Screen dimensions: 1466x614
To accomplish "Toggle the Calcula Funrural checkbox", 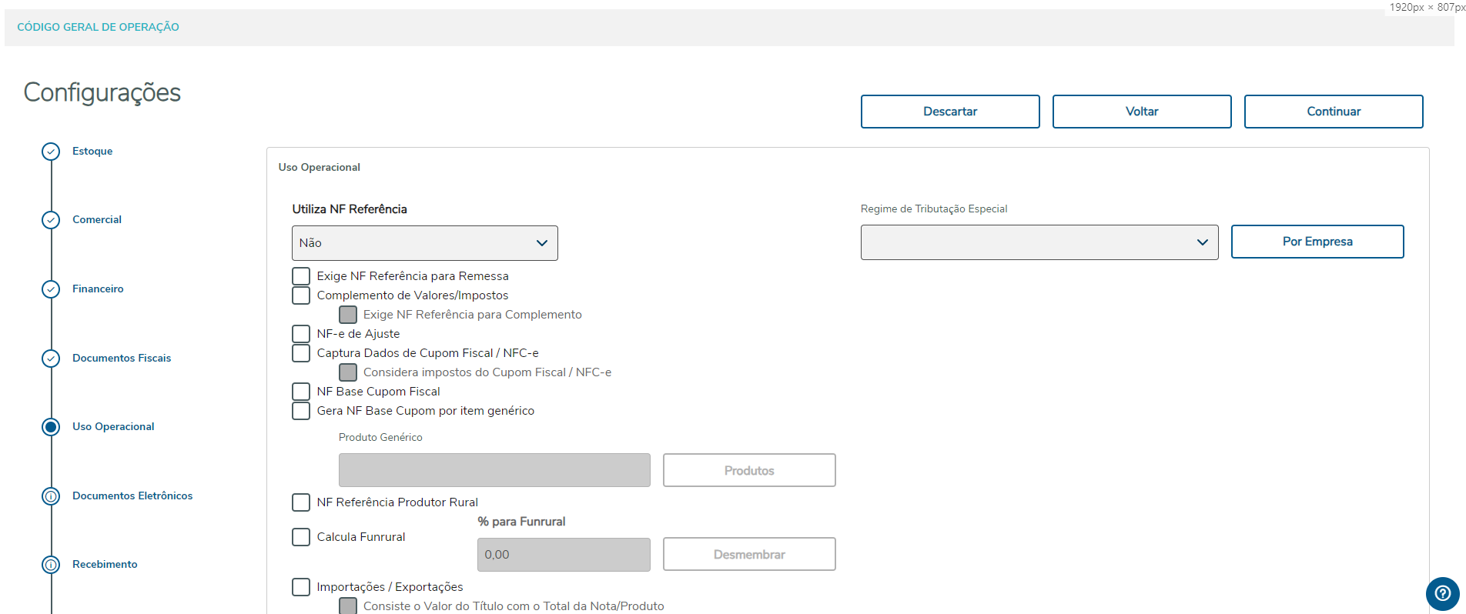I will (301, 537).
